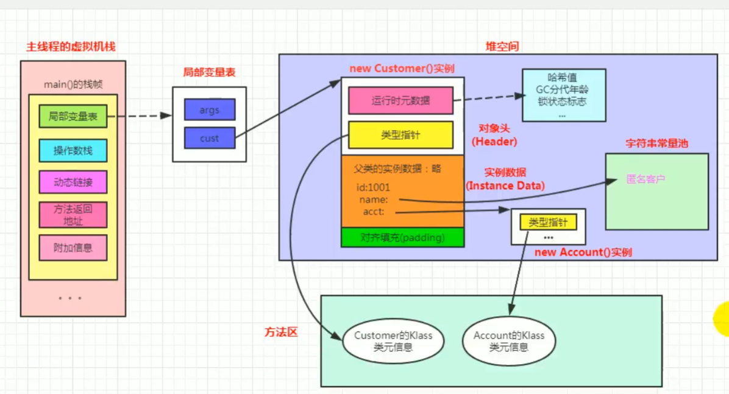729x394 pixels.
Task: Select the green 局部变量表 box in the stack frame
Action: pos(73,116)
